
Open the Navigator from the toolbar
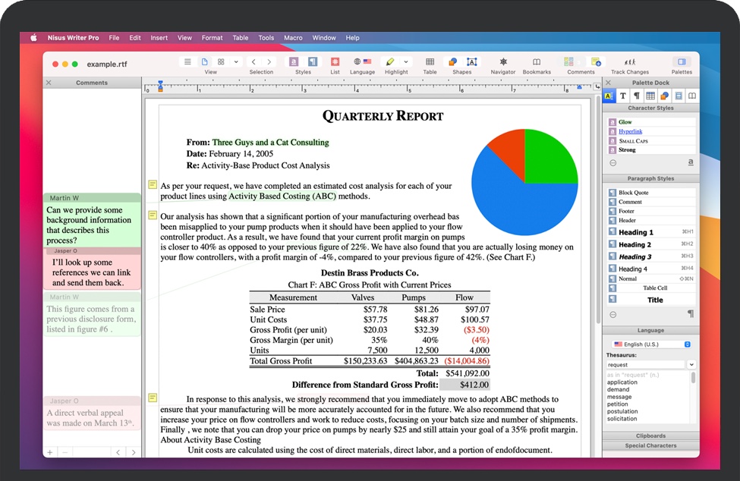coord(502,61)
